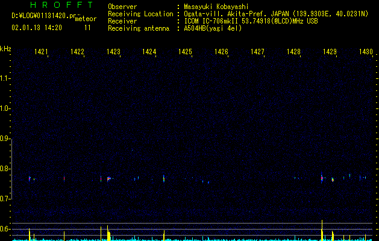Viewport: 379px width, 241px height.
Task: Select the timestamp 02.01.13 14:20
Action: (x=37, y=28)
